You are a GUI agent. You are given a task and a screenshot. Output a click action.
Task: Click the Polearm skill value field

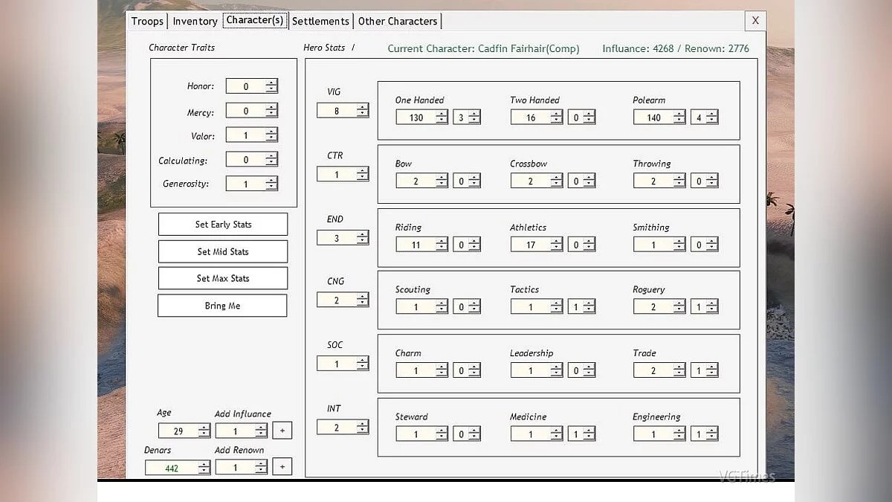(x=653, y=118)
